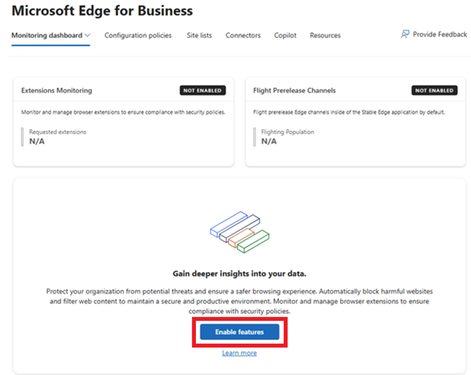
Task: Open the Site lists tab
Action: (199, 36)
